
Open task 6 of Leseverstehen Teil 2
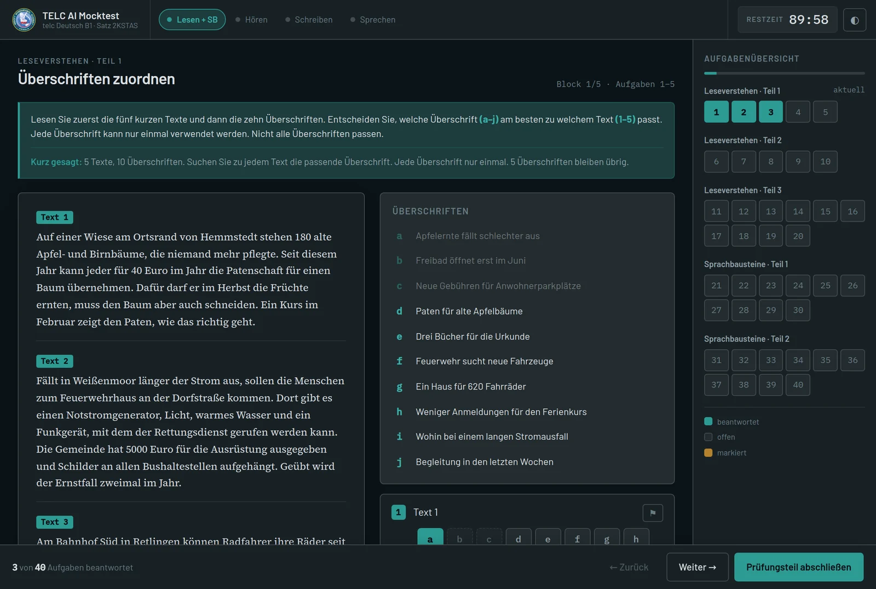coord(716,162)
